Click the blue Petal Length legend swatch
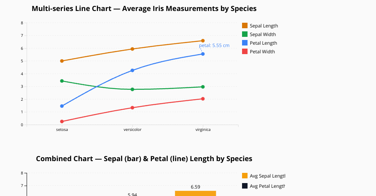 coord(245,43)
